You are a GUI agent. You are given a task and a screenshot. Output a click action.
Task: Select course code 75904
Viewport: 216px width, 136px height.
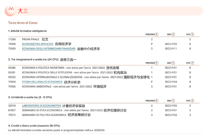coord(12,82)
